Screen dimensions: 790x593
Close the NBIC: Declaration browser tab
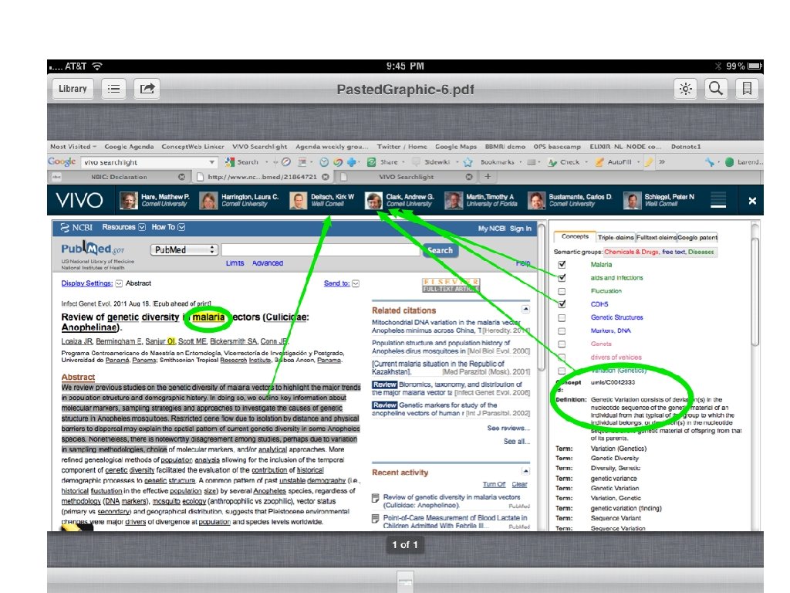(x=181, y=177)
